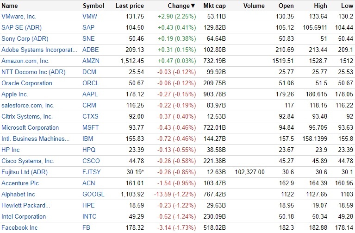Viewport: 355px width, 233px height.
Task: Open the salesforce.com, inc. link
Action: pyautogui.click(x=28, y=106)
